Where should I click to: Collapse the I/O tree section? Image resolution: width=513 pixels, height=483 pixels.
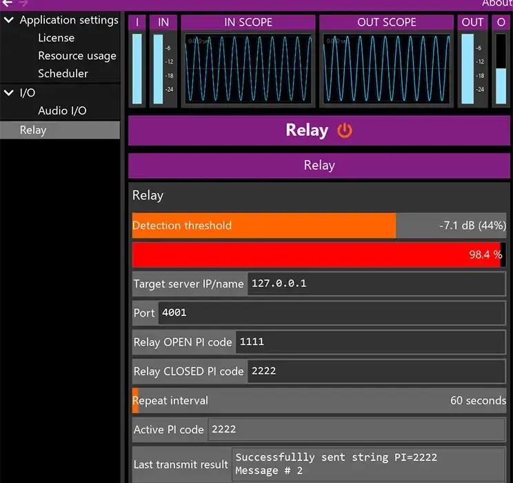[x=8, y=92]
